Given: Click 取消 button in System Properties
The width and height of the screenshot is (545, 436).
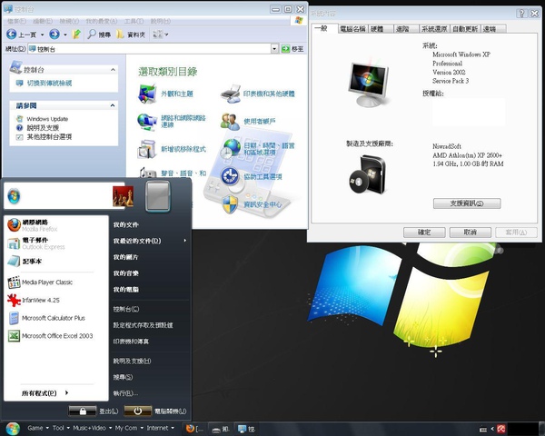Looking at the screenshot, I should (470, 233).
